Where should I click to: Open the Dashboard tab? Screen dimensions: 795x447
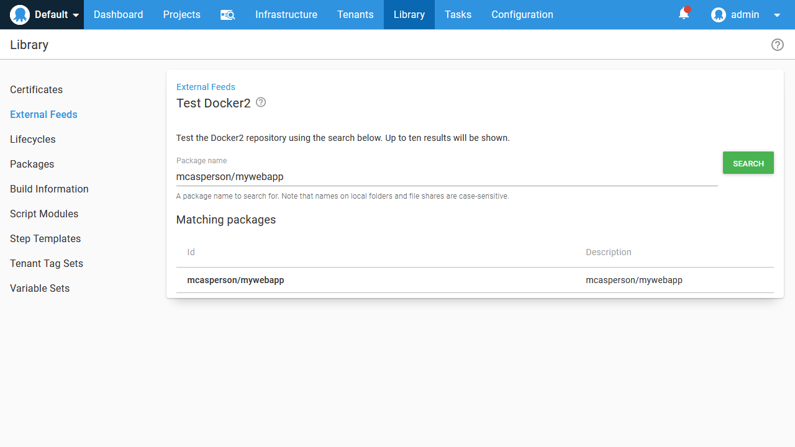118,15
